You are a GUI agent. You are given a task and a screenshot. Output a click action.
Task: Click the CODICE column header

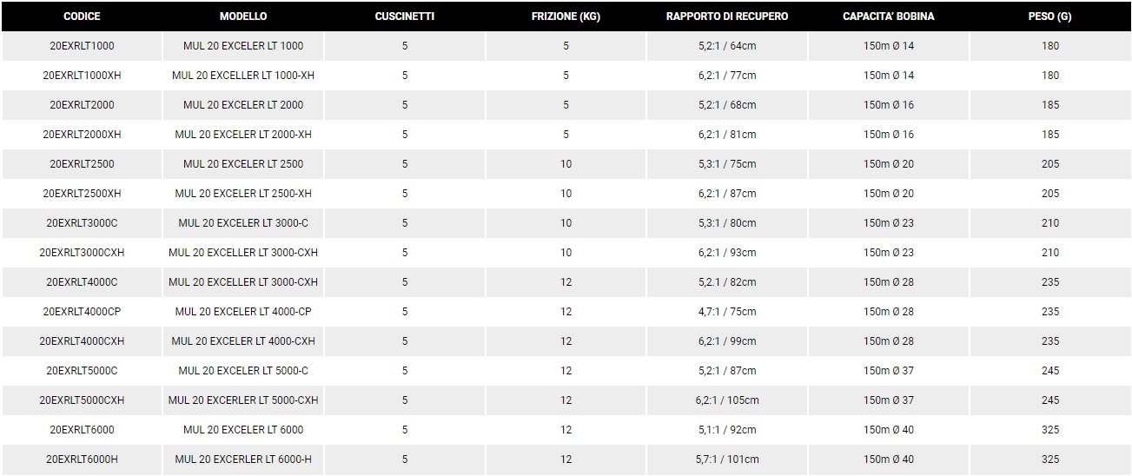point(82,17)
